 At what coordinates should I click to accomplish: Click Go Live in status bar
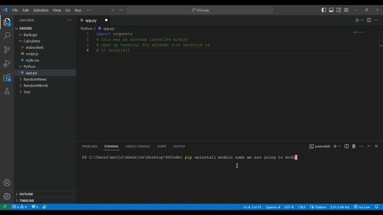point(361,207)
